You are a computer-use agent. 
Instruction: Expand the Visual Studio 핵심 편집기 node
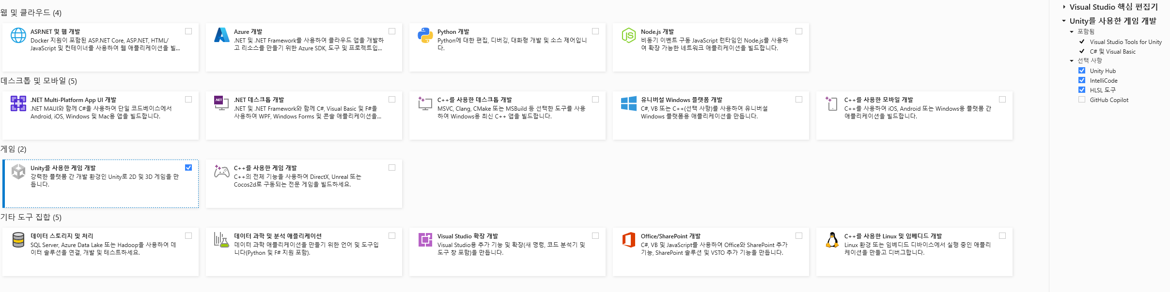1064,7
